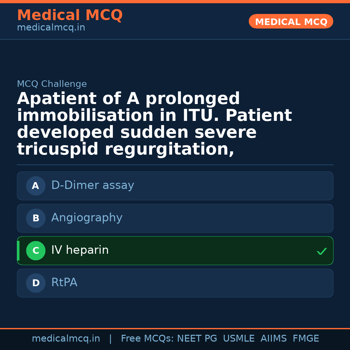Viewport: 350px width, 350px height.
Task: Click the question text about tricuspid regurgitation
Action: [x=154, y=124]
